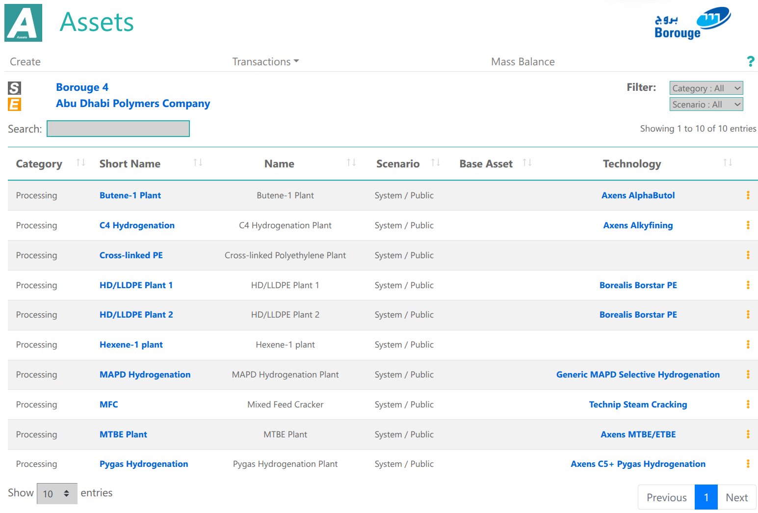This screenshot has width=758, height=513.
Task: Click the Assets app logo icon
Action: (23, 23)
